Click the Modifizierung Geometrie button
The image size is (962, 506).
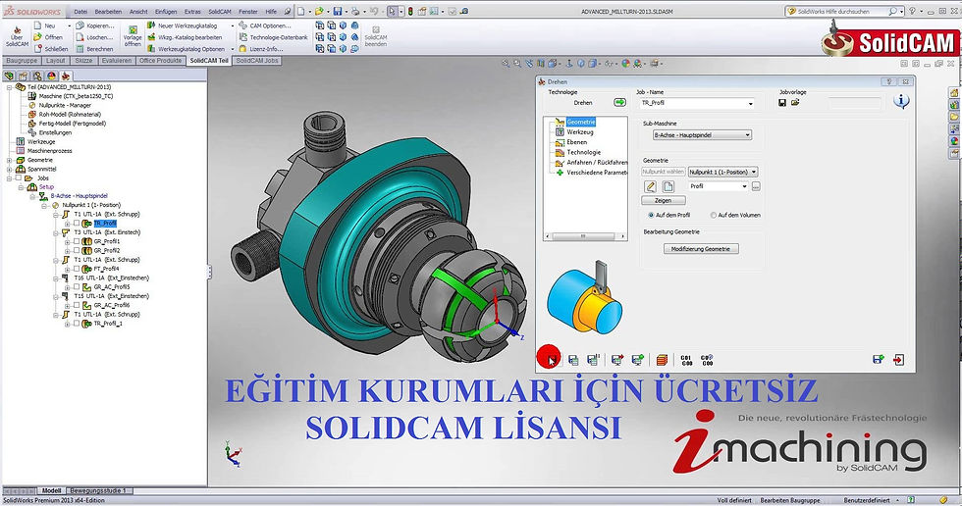tap(701, 249)
